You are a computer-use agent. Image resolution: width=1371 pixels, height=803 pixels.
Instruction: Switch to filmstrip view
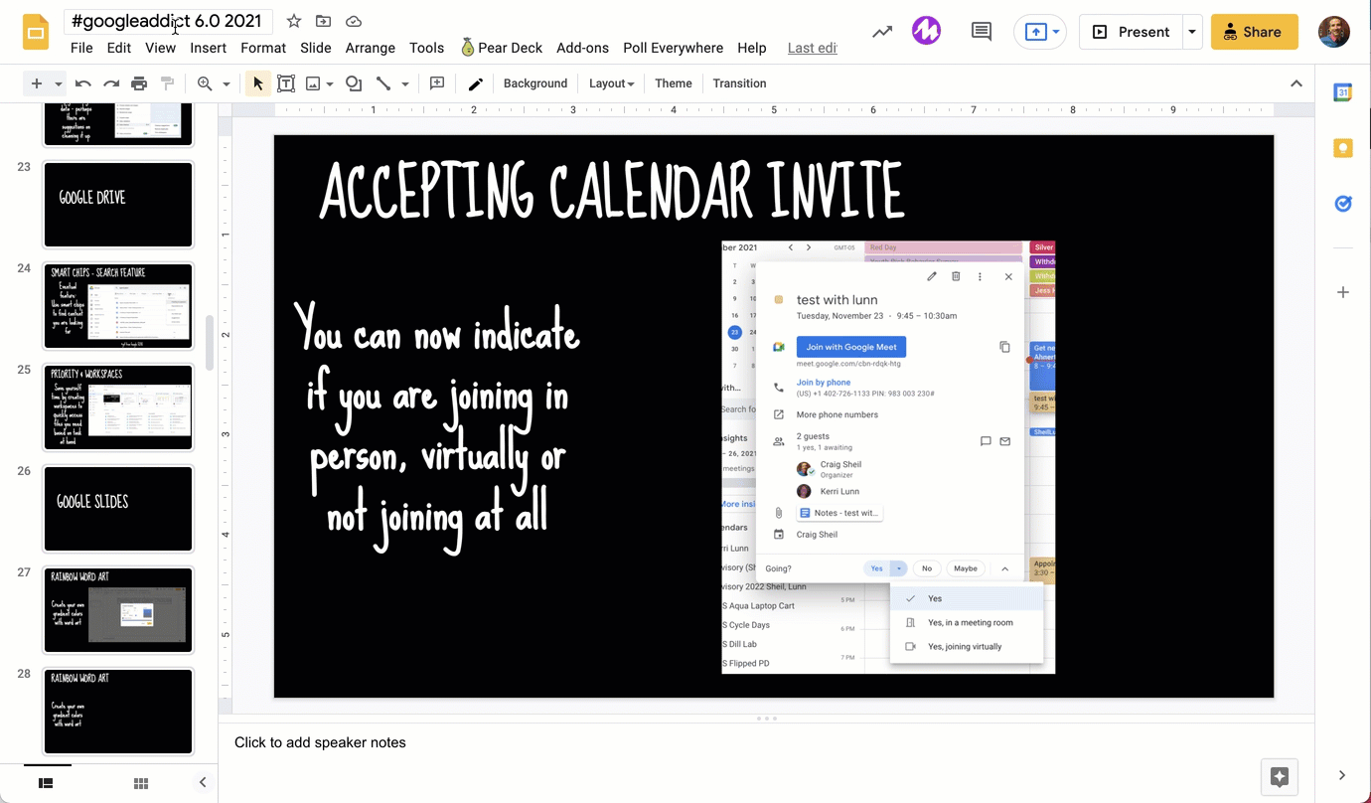(x=46, y=783)
